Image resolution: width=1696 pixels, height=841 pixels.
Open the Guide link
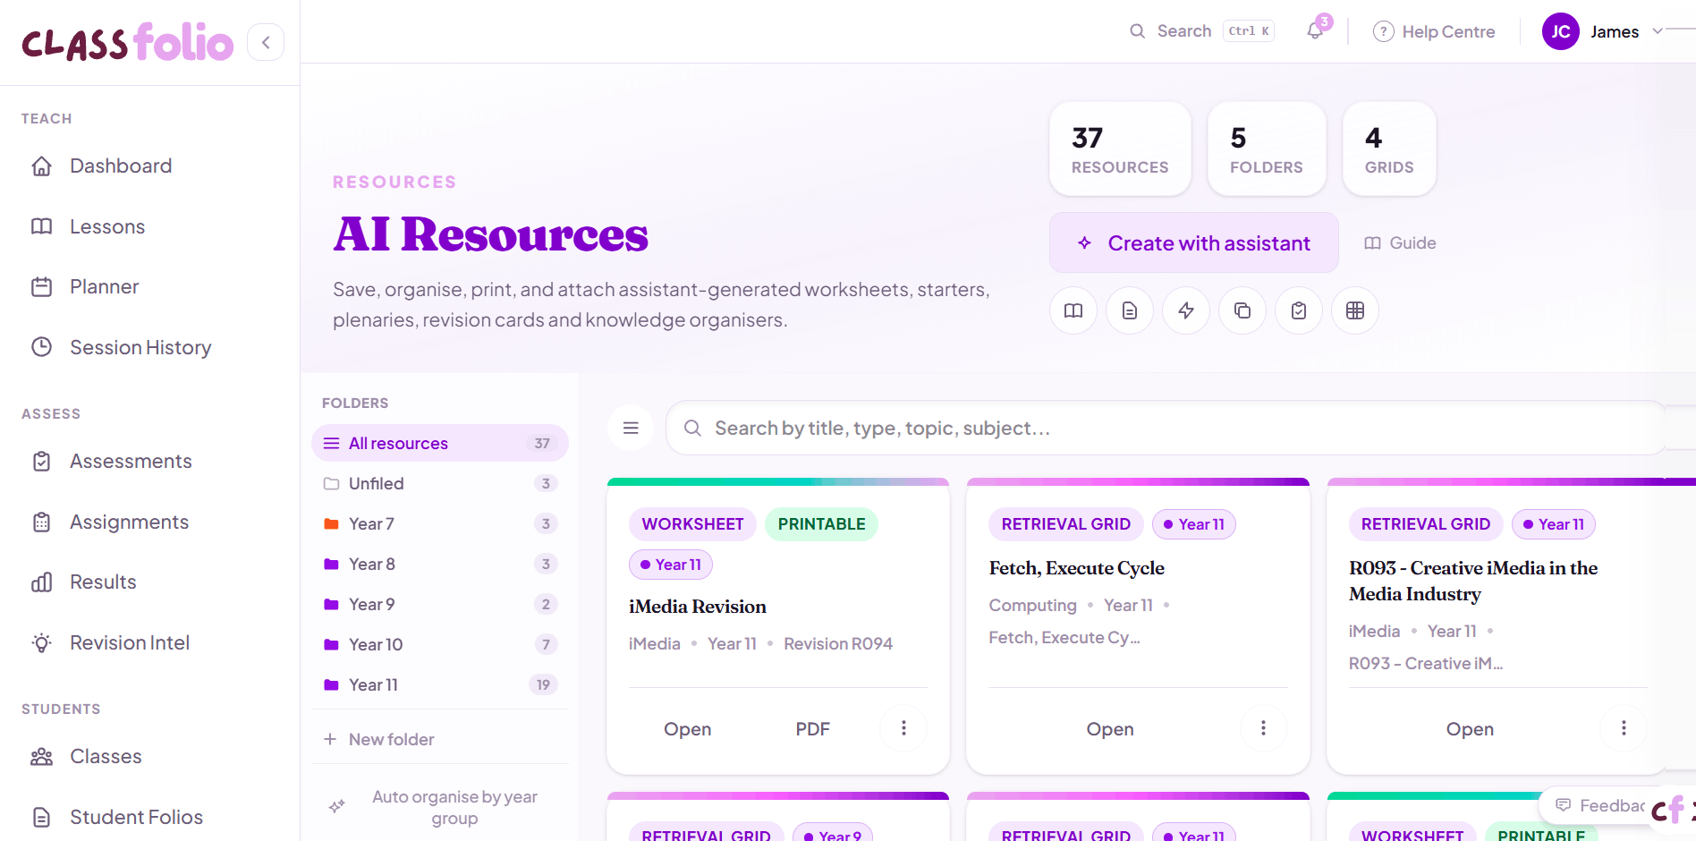pos(1400,243)
